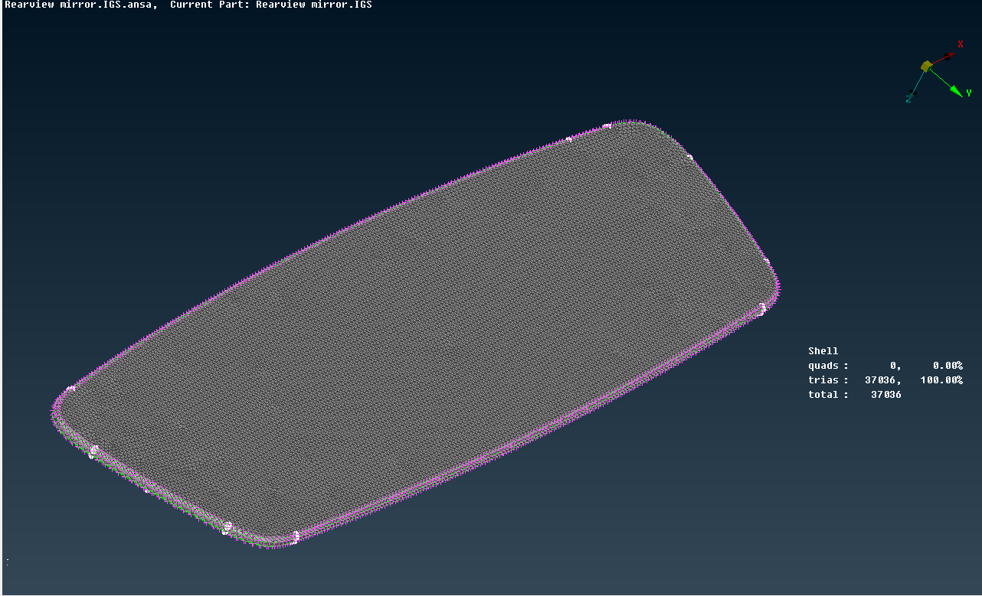
Task: Click the cyan Z axis arrow on the triad
Action: [x=909, y=99]
